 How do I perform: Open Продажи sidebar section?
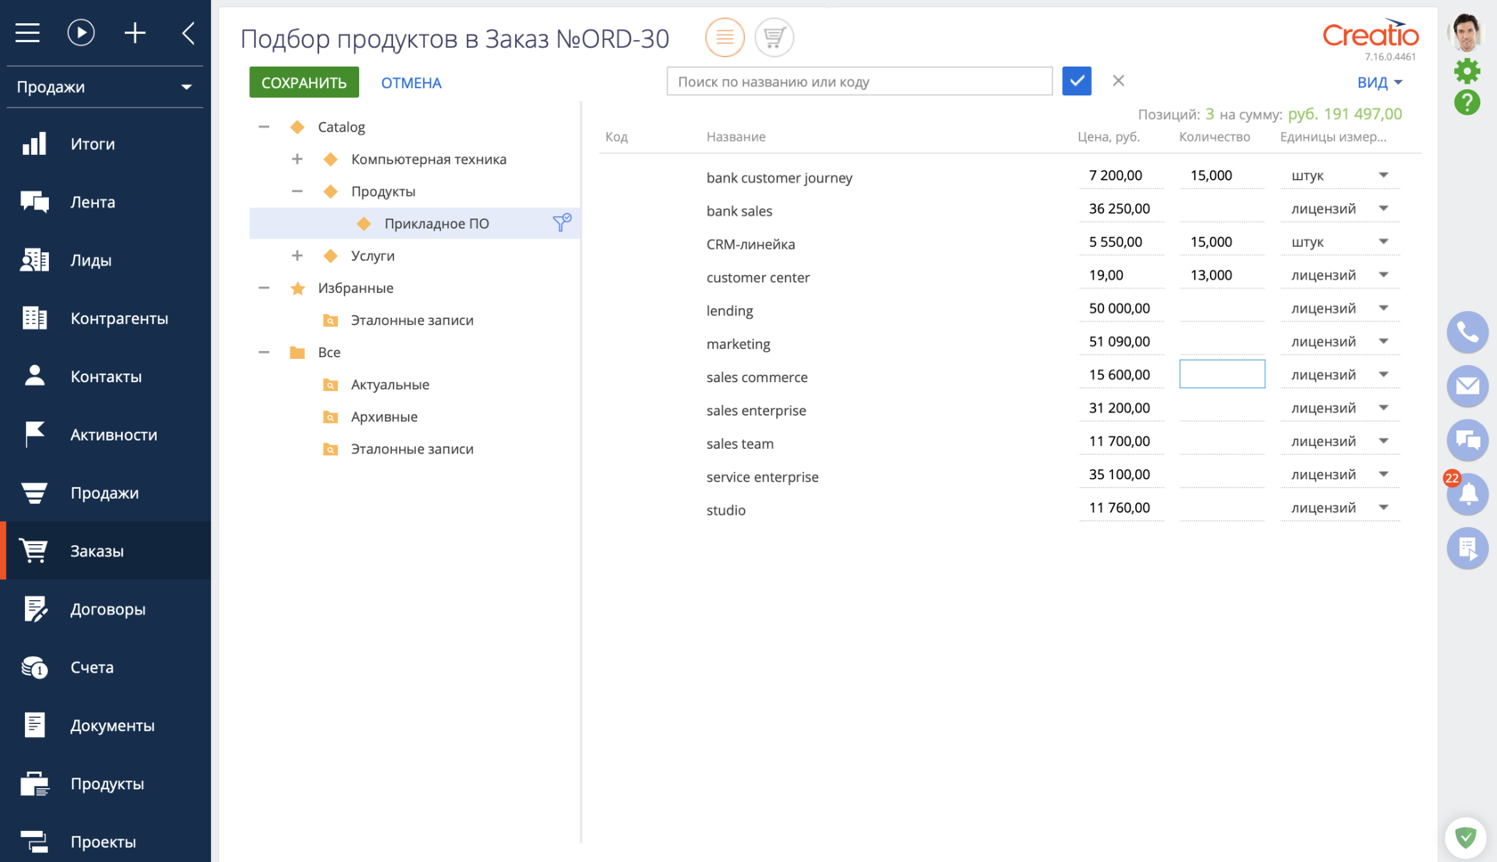(x=105, y=493)
